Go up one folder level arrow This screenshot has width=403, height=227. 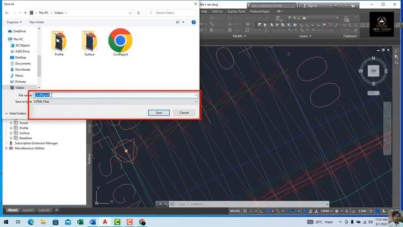[x=25, y=13]
